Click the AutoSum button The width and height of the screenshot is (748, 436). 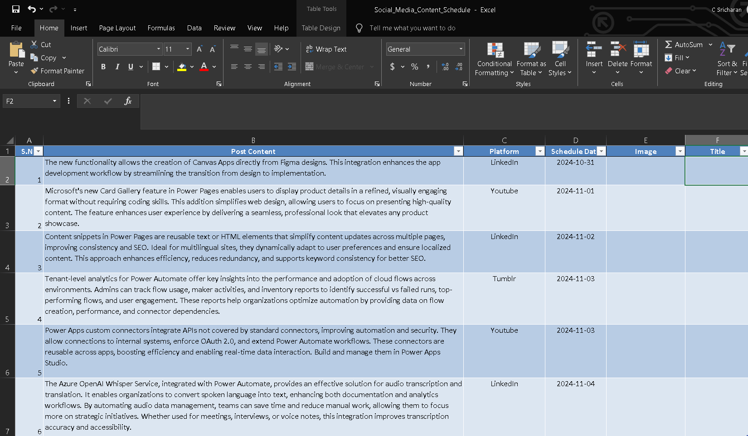coord(684,44)
